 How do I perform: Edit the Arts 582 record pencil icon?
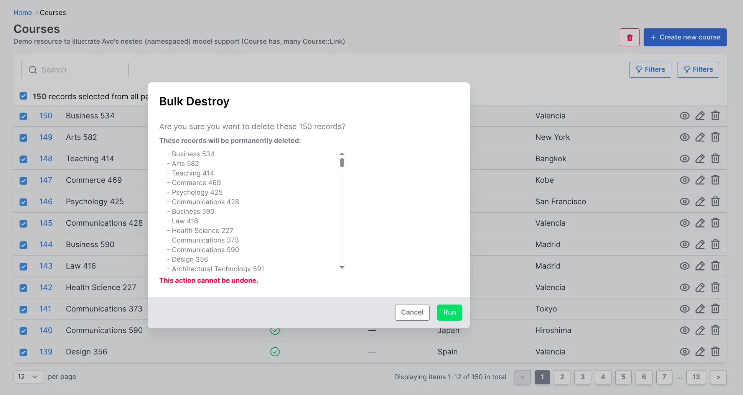tap(700, 137)
